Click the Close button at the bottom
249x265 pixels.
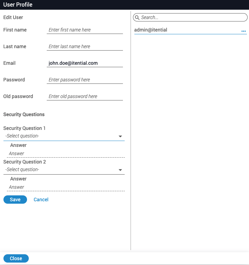pos(16,258)
